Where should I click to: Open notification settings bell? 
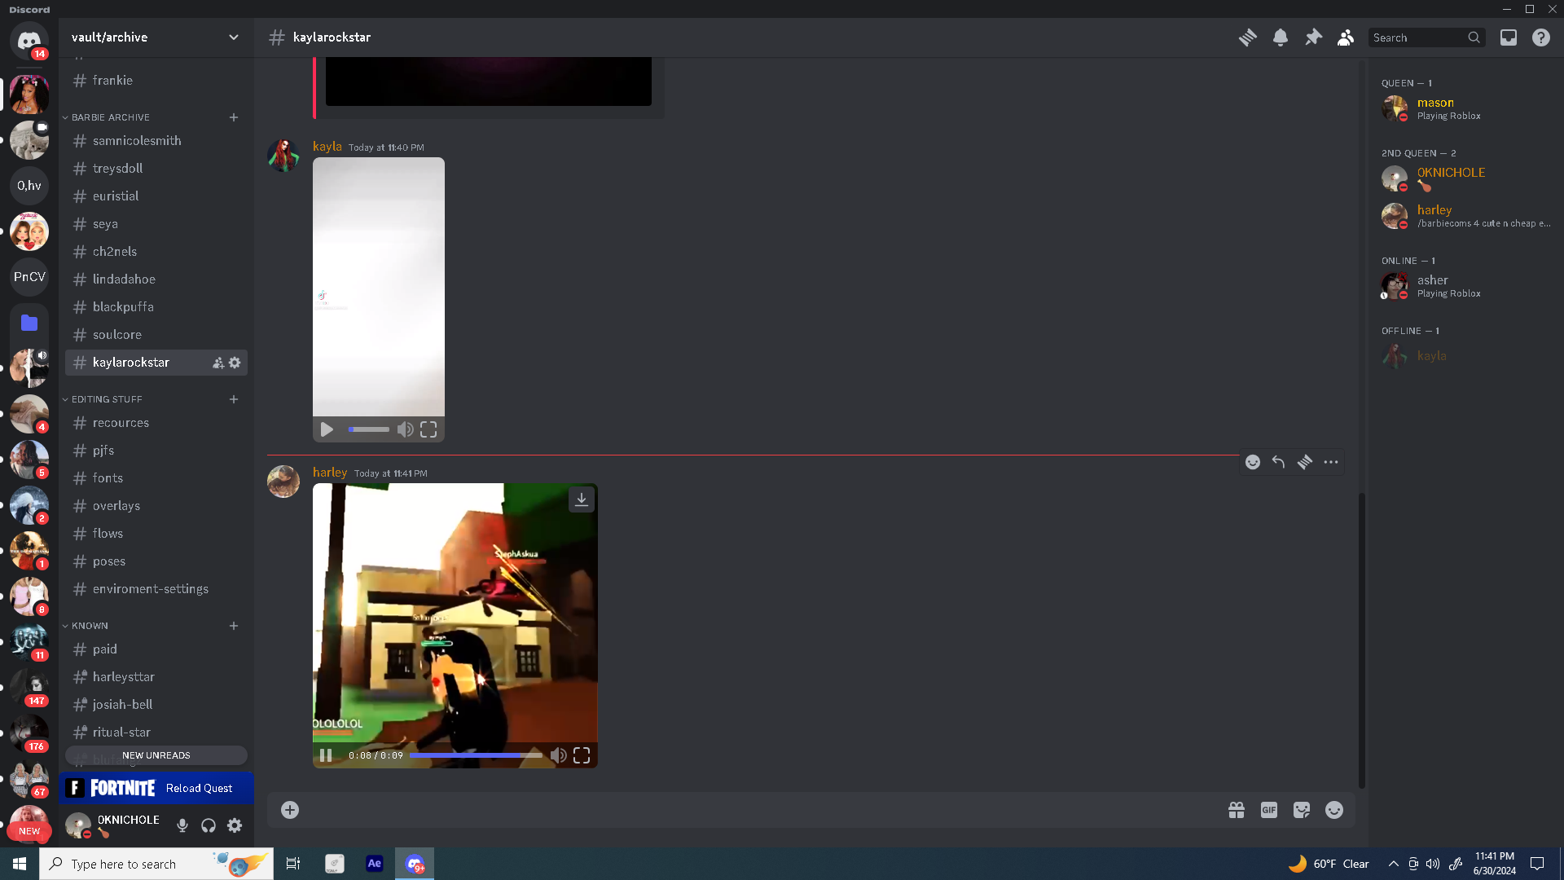coord(1281,37)
